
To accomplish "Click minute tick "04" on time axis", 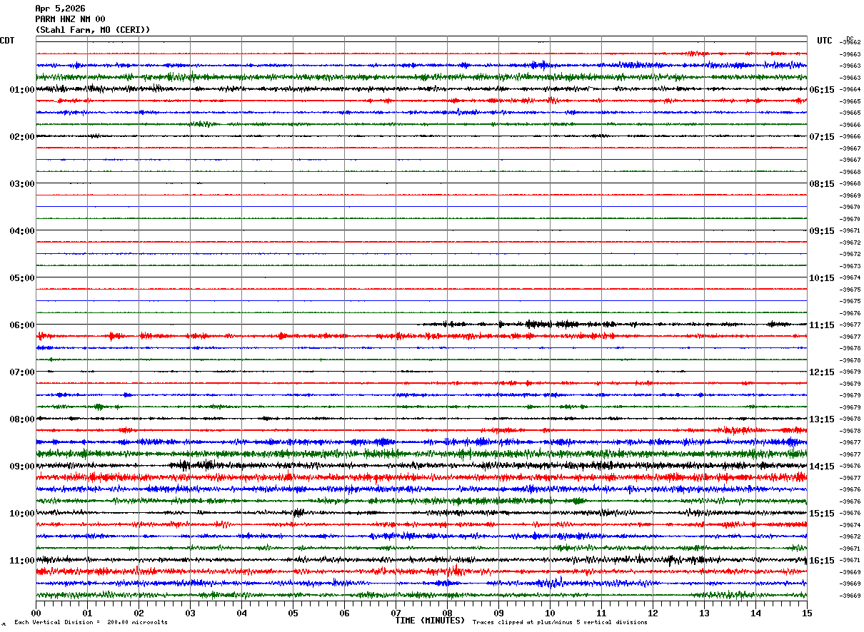I will click(x=241, y=613).
